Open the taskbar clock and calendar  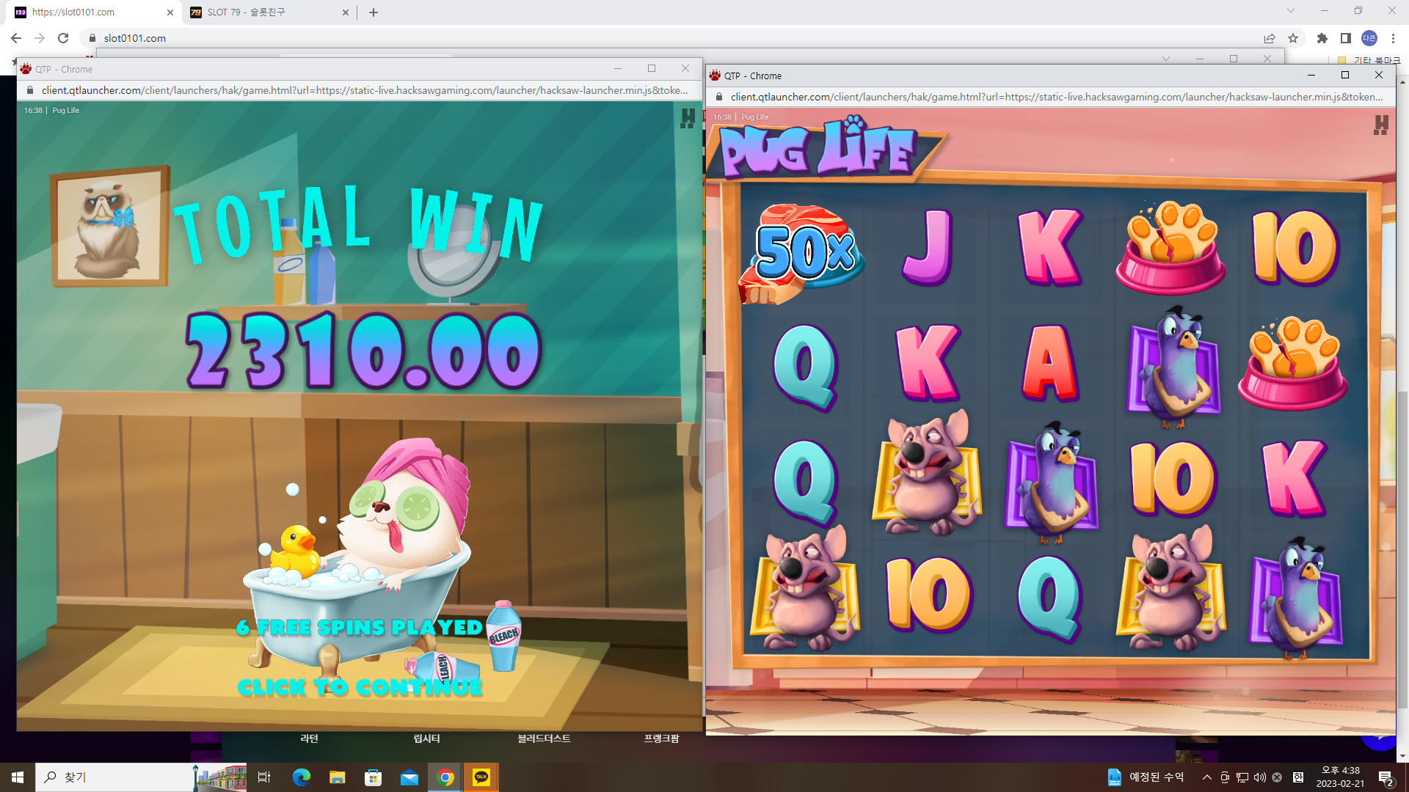[1340, 777]
